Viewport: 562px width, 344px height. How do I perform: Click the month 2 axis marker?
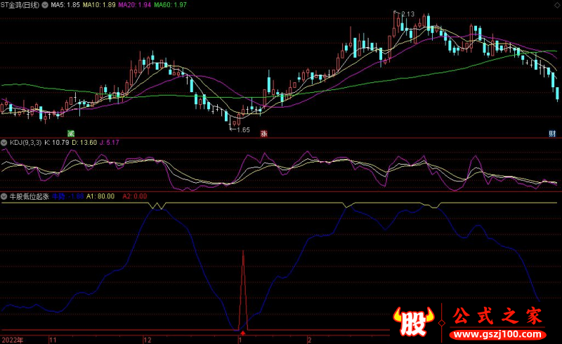[x=309, y=340]
